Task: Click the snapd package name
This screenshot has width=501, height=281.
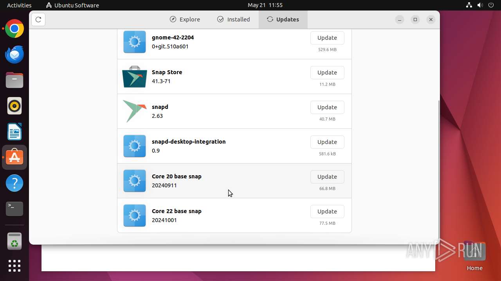Action: click(x=160, y=107)
